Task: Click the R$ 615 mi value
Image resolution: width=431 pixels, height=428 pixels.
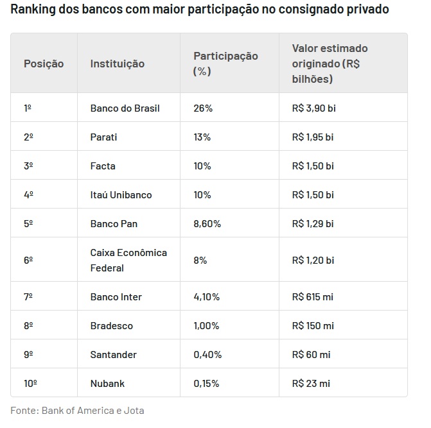Action: pos(313,296)
